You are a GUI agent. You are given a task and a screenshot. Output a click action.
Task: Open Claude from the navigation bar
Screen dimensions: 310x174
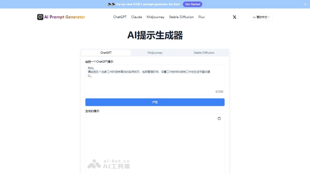136,17
